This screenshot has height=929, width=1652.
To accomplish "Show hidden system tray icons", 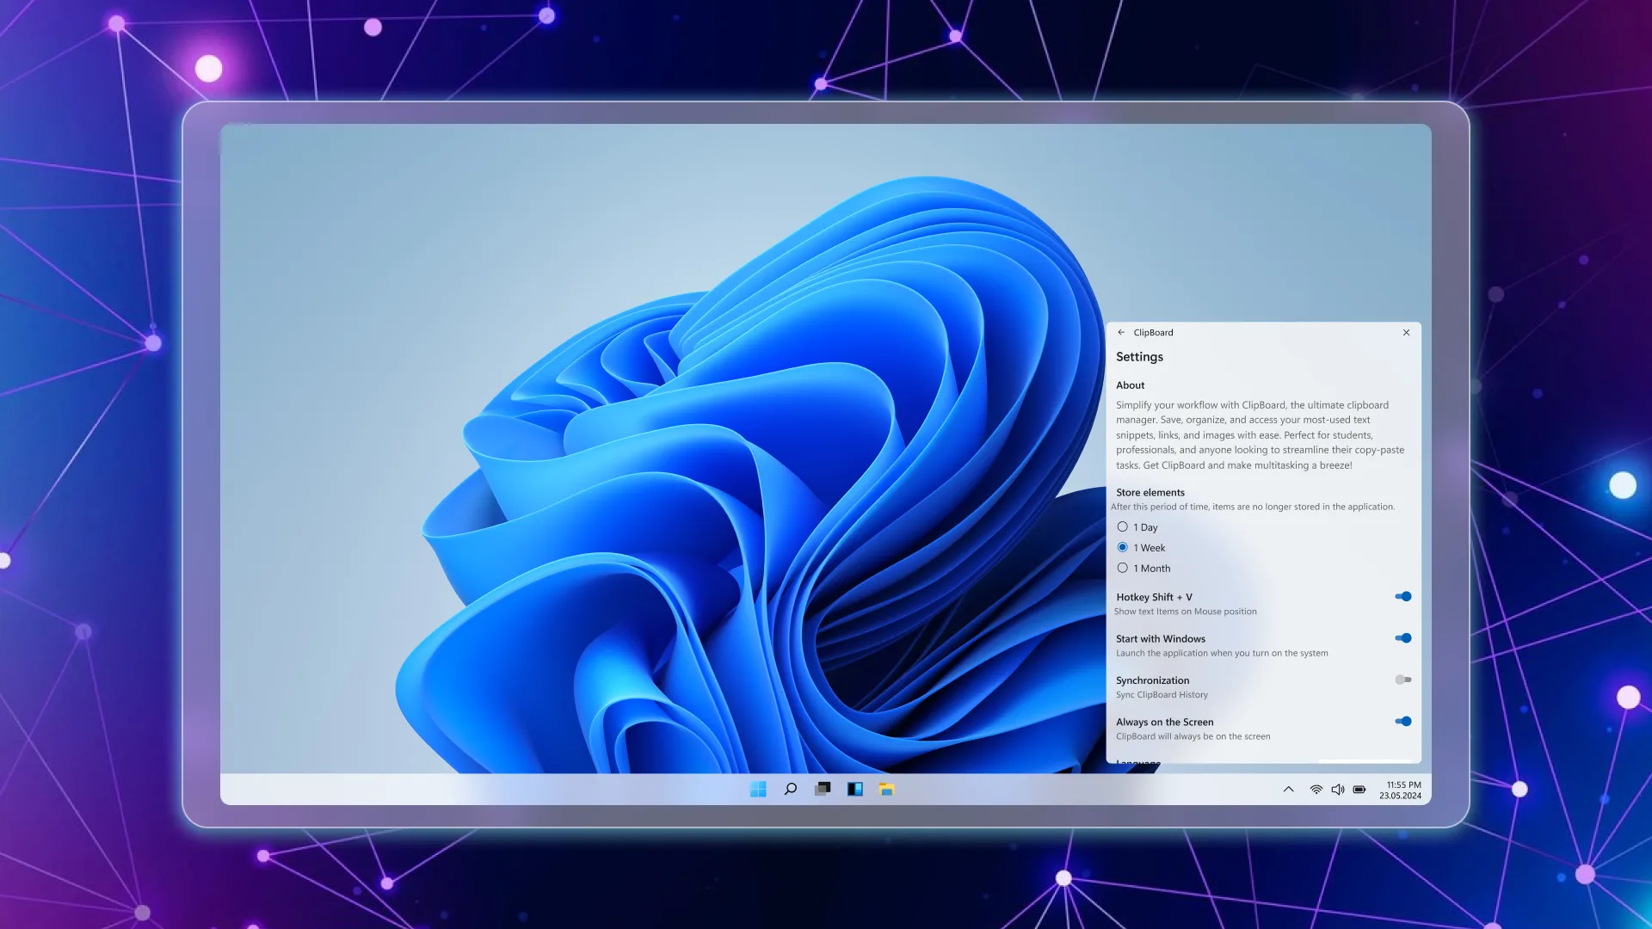I will point(1288,790).
